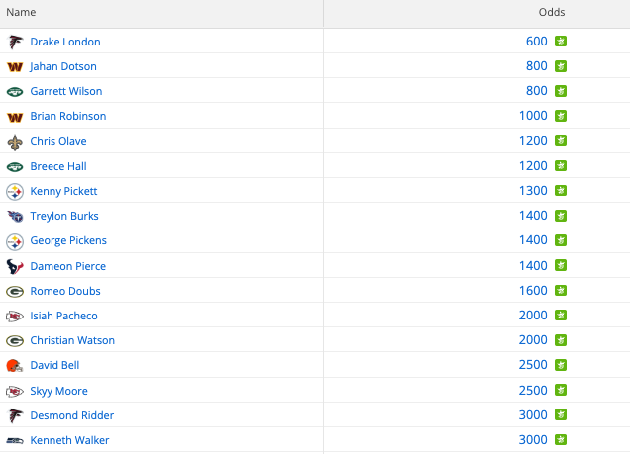Click the Saints logo next to Chris Olave
Image resolution: width=630 pixels, height=454 pixels.
[15, 142]
